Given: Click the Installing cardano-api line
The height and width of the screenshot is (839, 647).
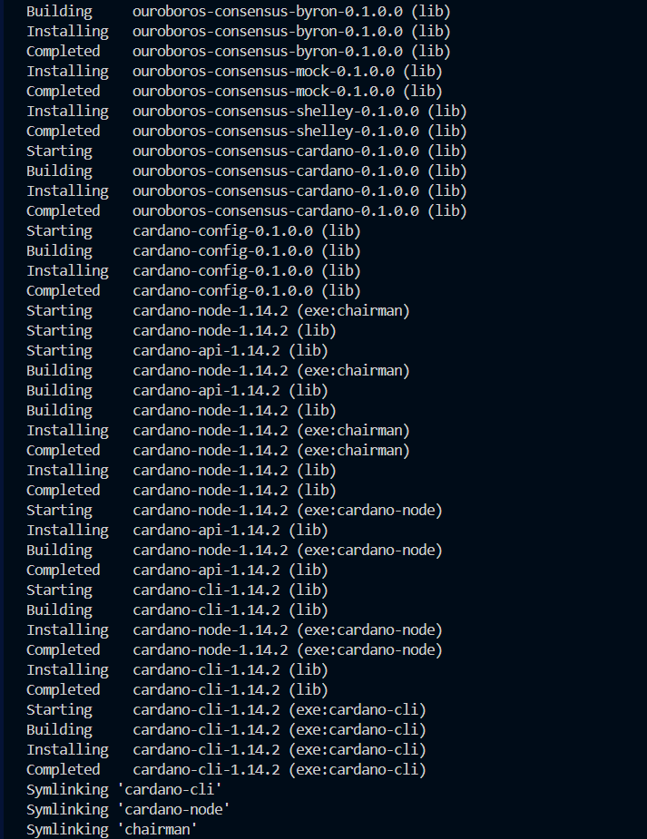Looking at the screenshot, I should (177, 530).
